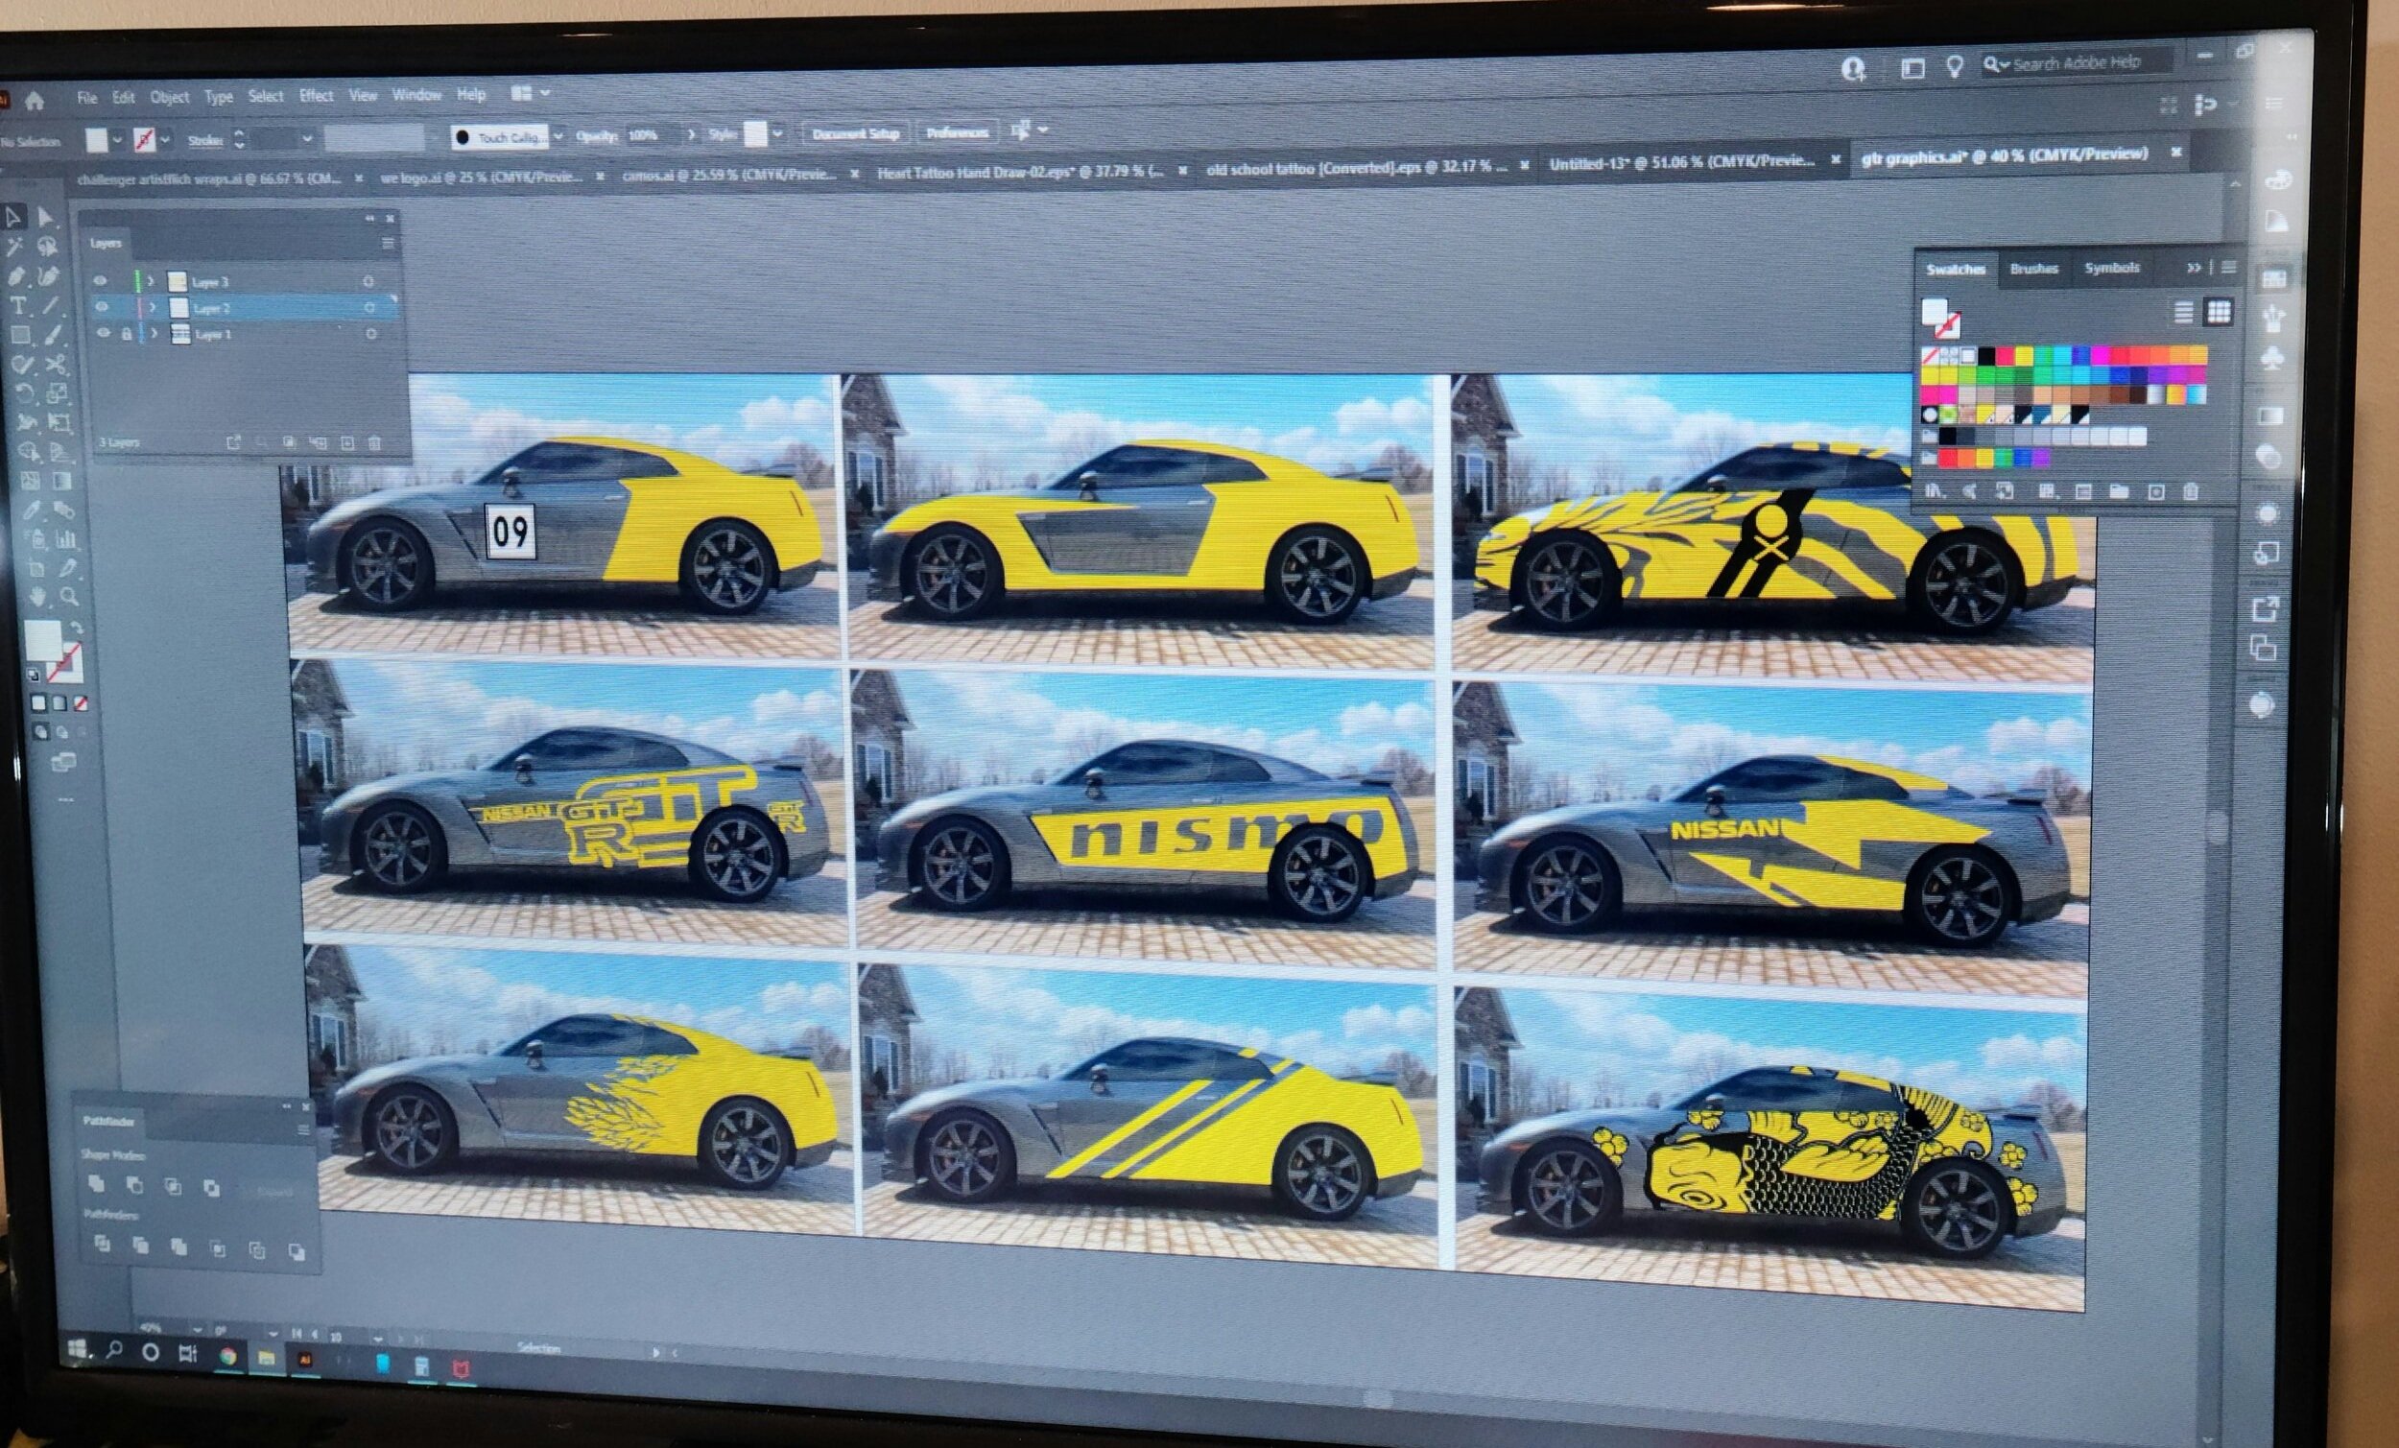Screen dimensions: 2399x1448
Task: Expand Layer 2 contents
Action: 152,308
